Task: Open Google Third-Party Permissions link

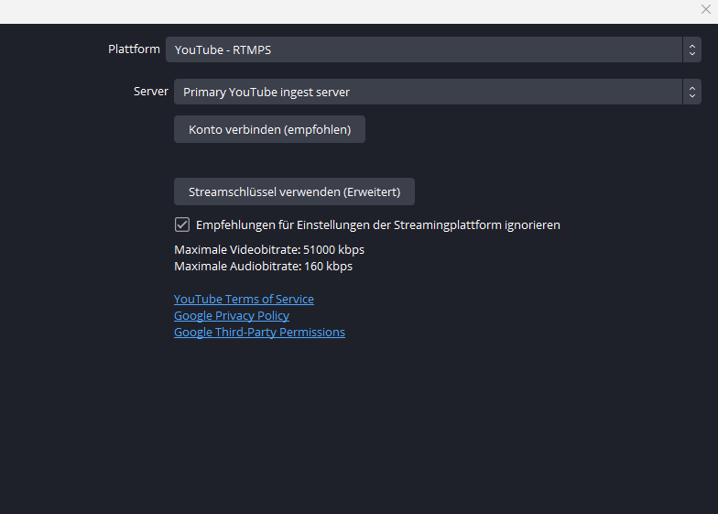Action: 259,333
